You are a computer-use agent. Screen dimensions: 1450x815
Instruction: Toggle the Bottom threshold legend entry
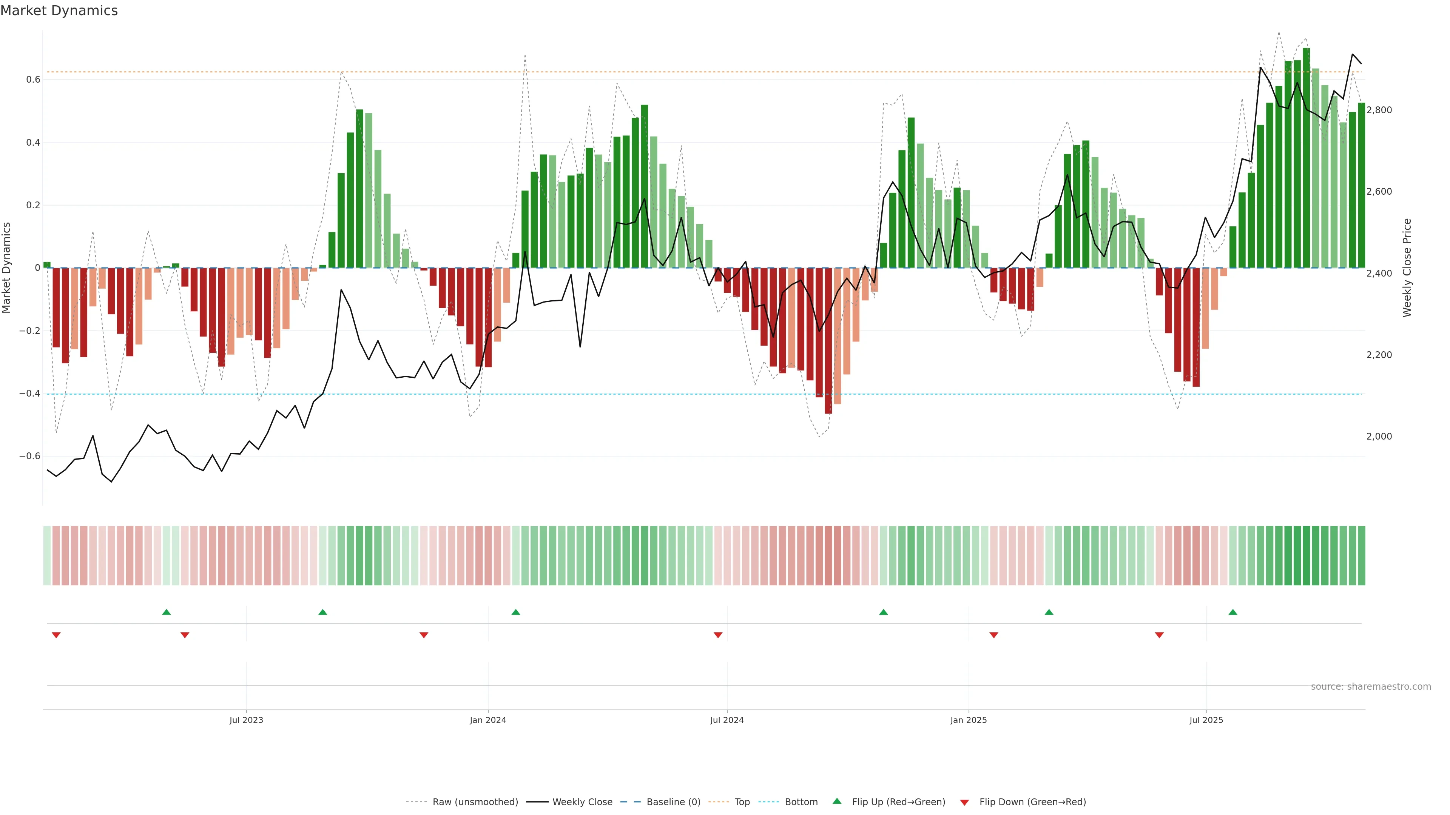(801, 802)
